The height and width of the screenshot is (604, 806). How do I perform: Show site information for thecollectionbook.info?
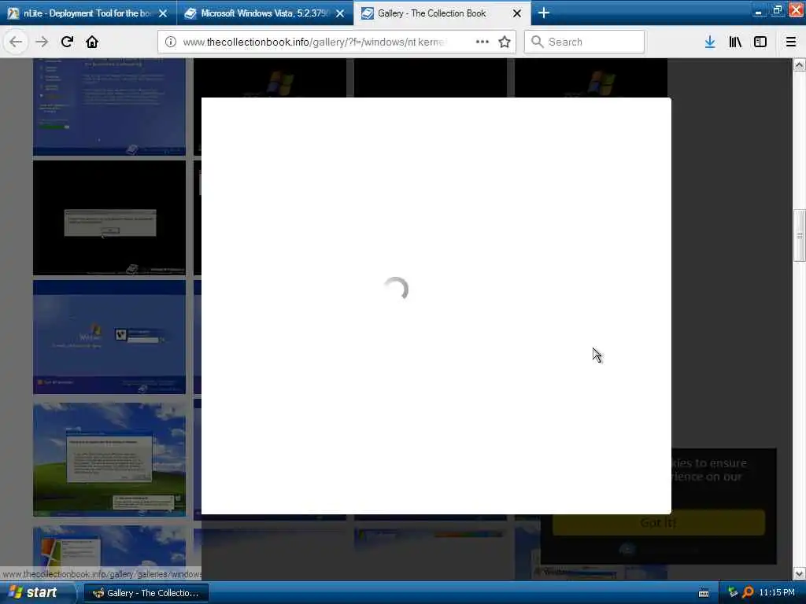[x=171, y=42]
